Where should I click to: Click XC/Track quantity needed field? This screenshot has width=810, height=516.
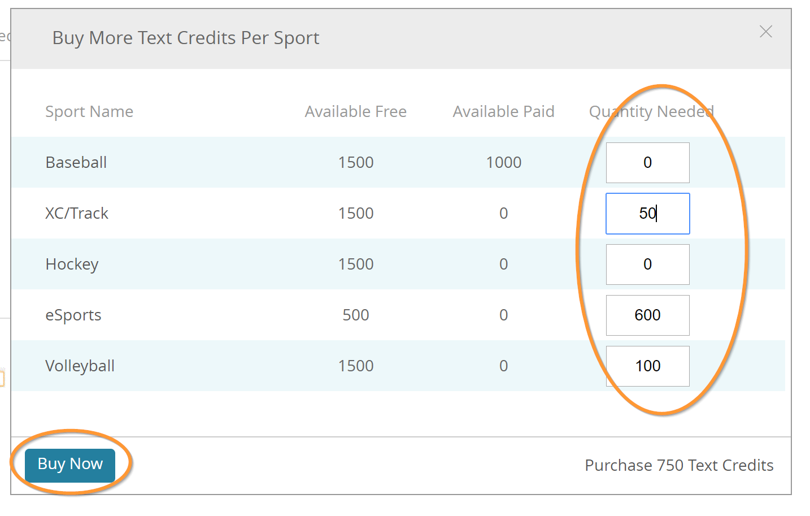coord(647,214)
